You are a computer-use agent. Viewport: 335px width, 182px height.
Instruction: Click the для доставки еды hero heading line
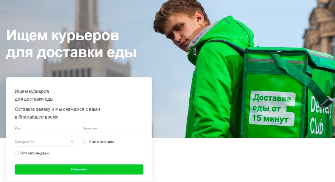click(71, 53)
